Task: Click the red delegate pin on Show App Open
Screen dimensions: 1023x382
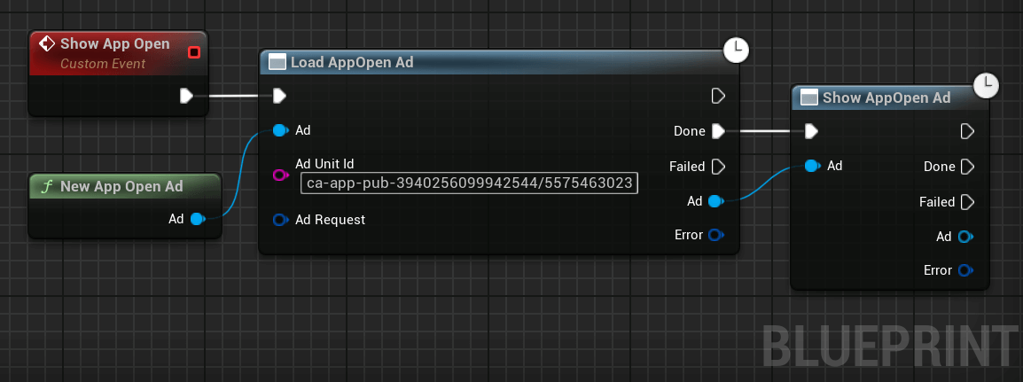Action: click(194, 52)
